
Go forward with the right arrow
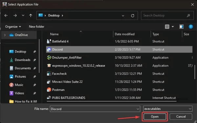click(x=15, y=15)
